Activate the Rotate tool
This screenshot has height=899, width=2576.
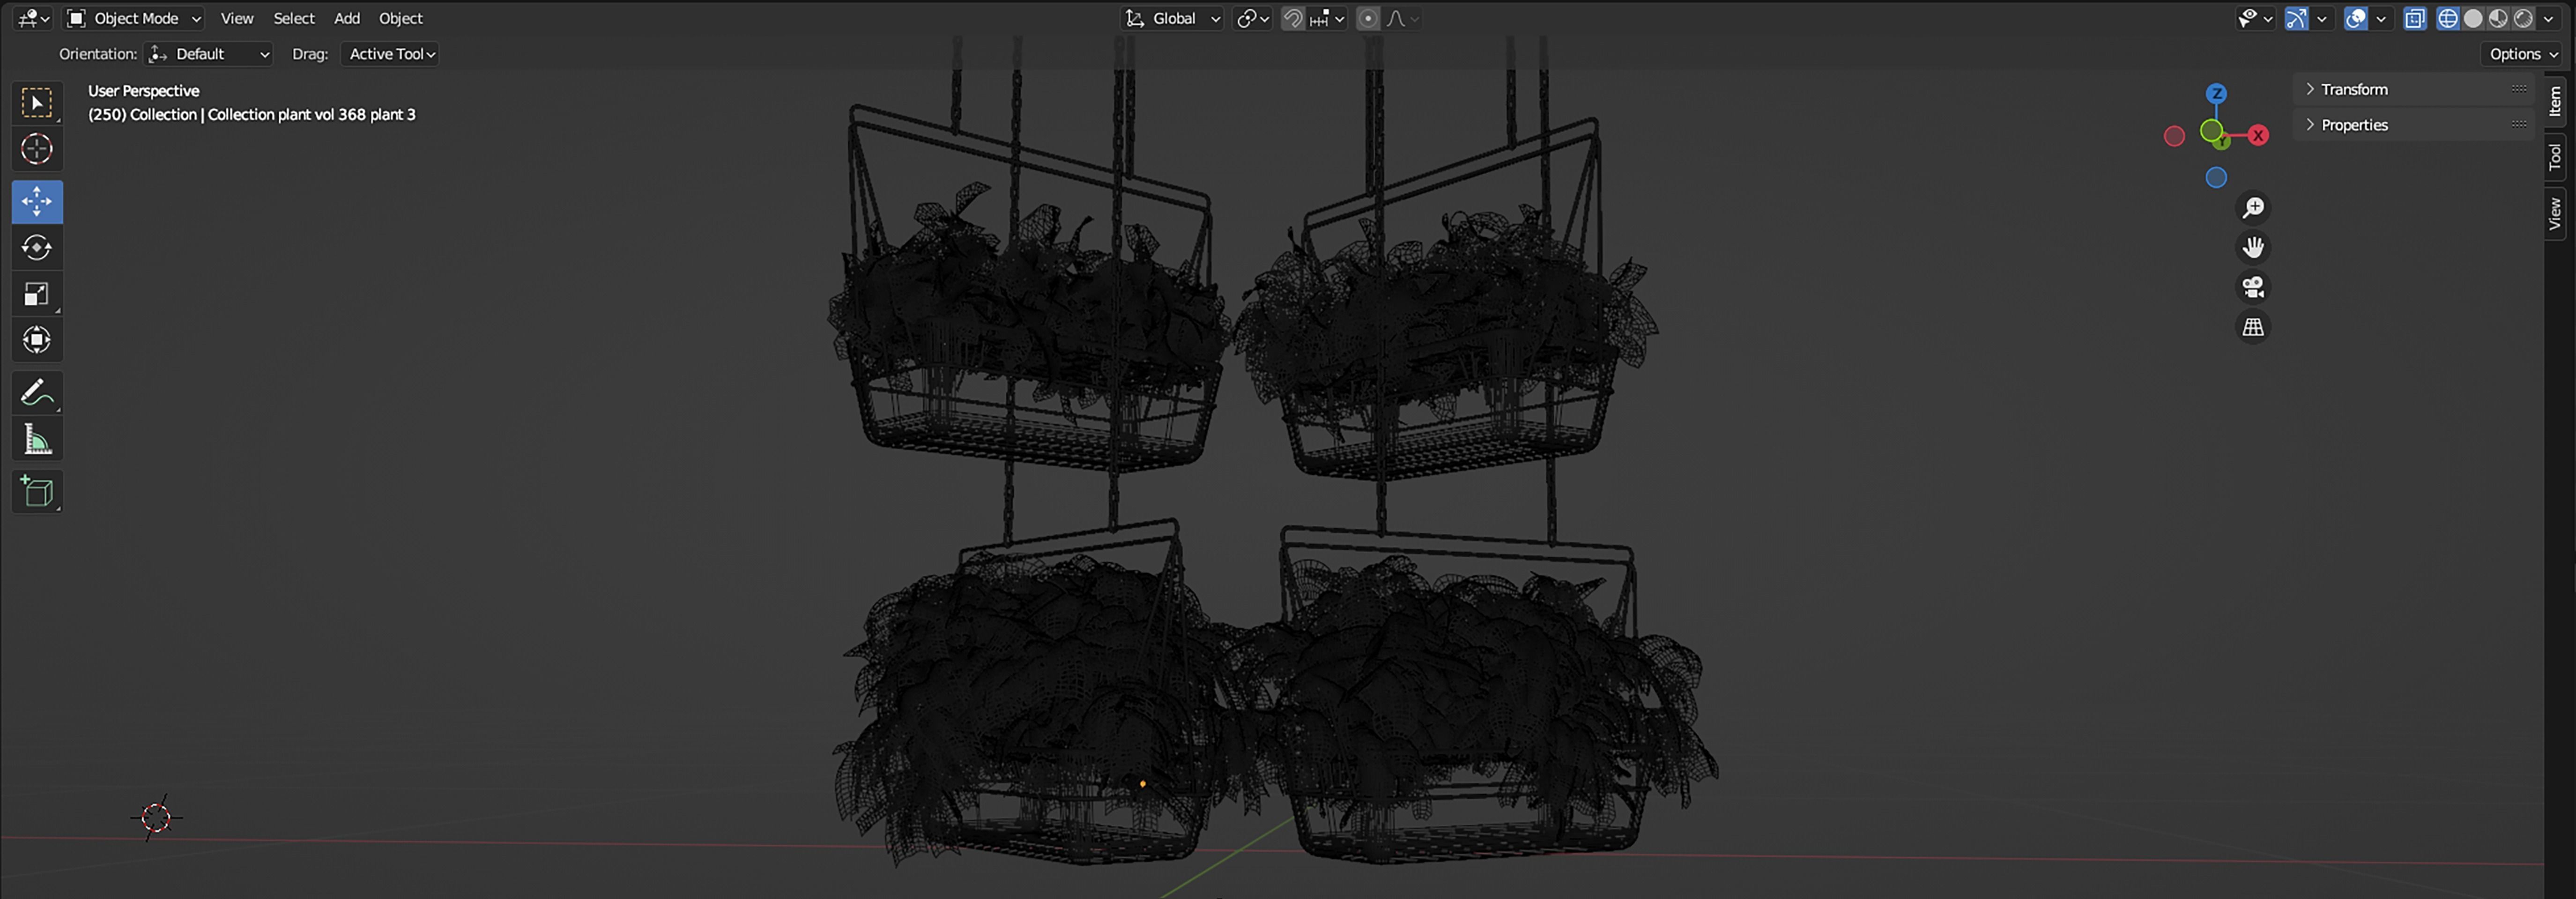pyautogui.click(x=37, y=247)
